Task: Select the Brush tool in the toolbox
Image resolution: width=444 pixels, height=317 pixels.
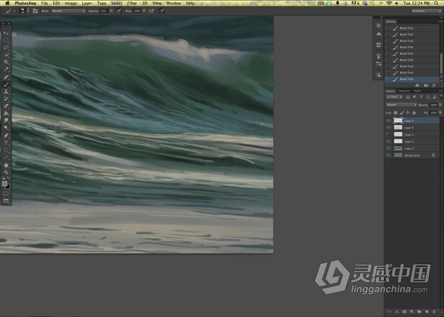Action: 6,84
